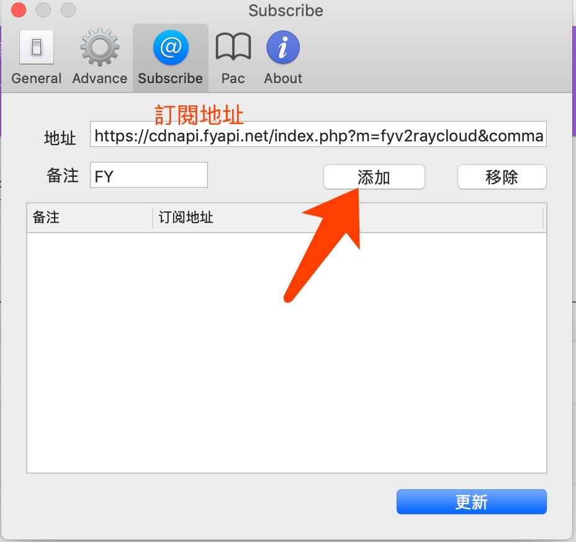Show About info via the blue i icon
Screen dimensions: 576x542
283,47
